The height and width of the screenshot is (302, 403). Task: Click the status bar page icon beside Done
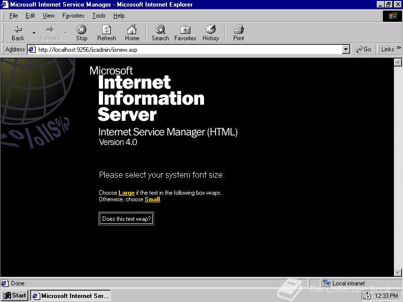(x=5, y=283)
